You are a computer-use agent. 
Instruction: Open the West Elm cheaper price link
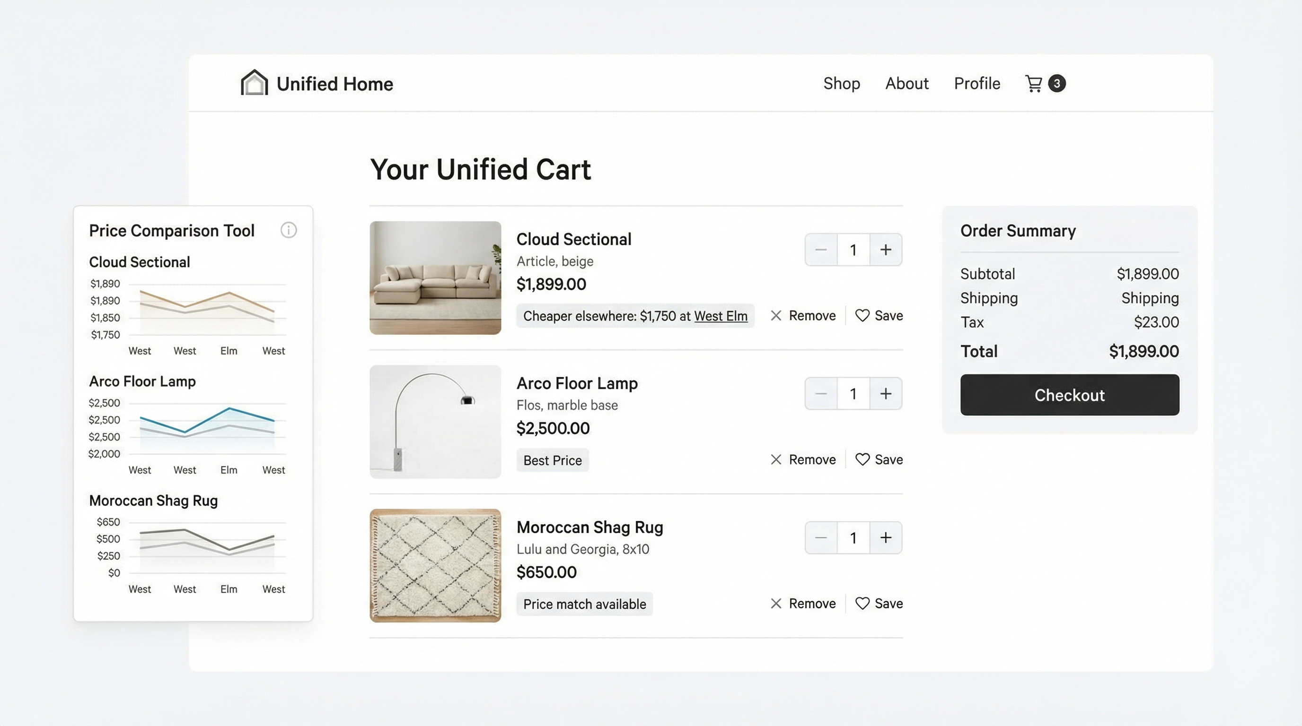pyautogui.click(x=721, y=317)
